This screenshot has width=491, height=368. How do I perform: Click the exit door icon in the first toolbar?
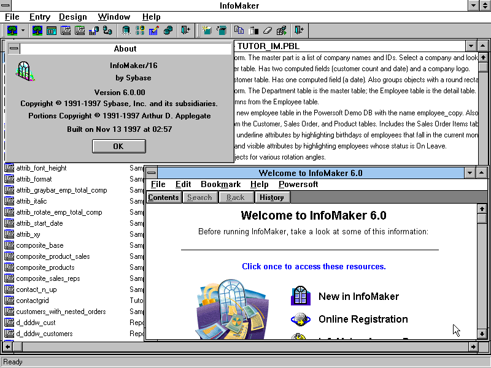click(186, 30)
